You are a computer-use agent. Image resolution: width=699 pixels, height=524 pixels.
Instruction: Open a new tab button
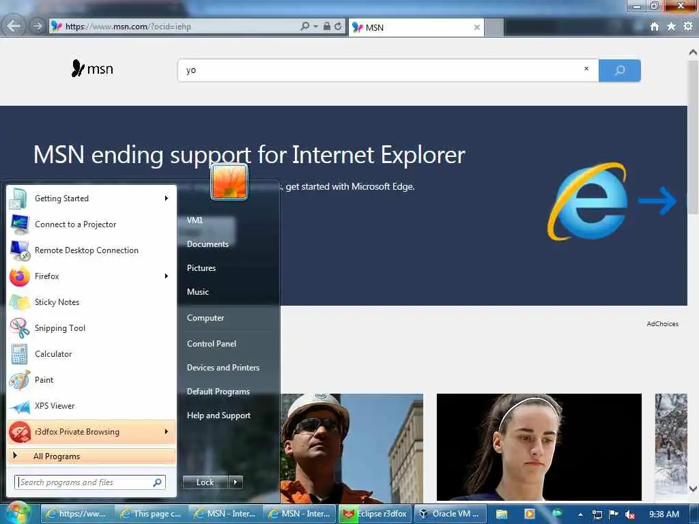click(494, 27)
